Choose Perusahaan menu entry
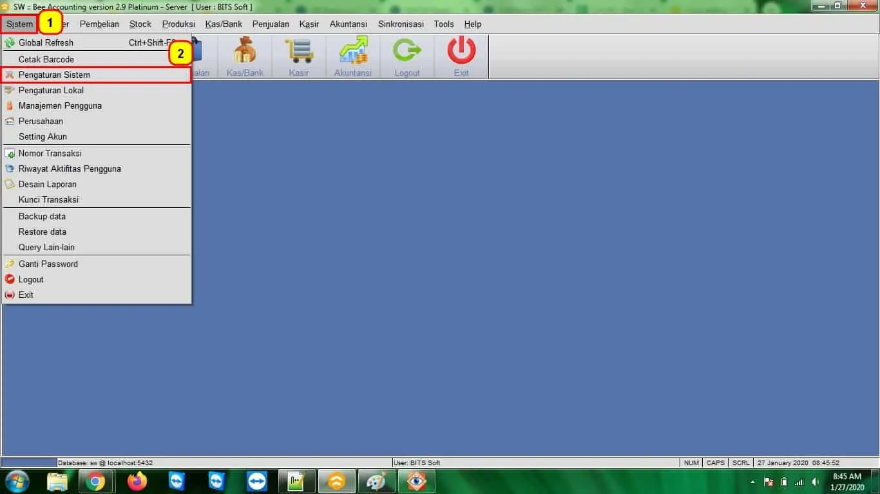This screenshot has height=494, width=880. (97, 121)
